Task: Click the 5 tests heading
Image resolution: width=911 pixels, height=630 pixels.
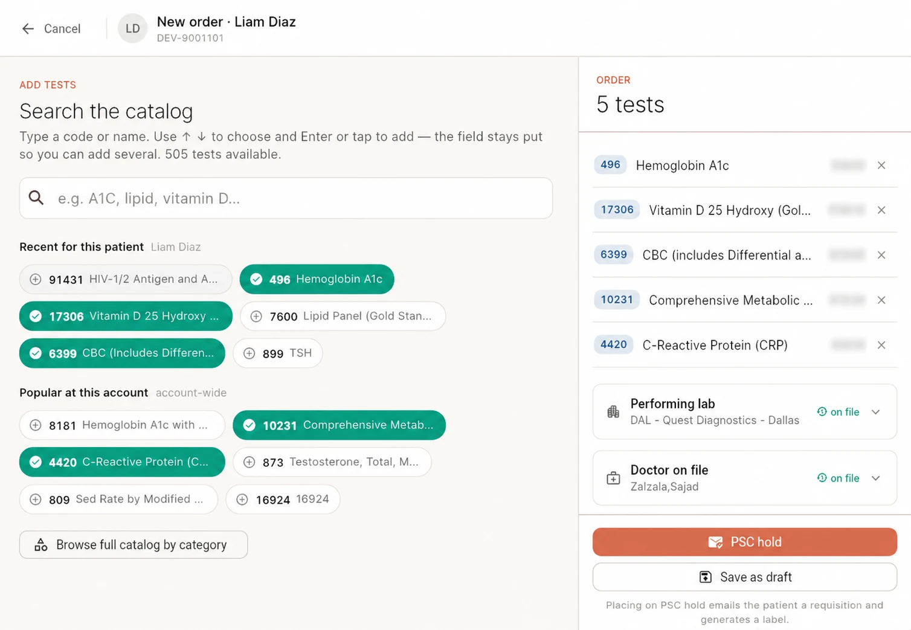Action: [630, 104]
